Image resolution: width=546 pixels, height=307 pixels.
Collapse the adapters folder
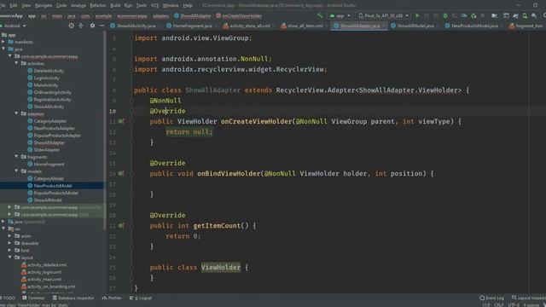[16, 113]
